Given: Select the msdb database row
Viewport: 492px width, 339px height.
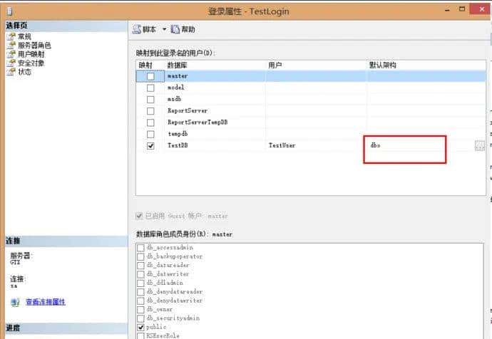Looking at the screenshot, I should tap(311, 99).
